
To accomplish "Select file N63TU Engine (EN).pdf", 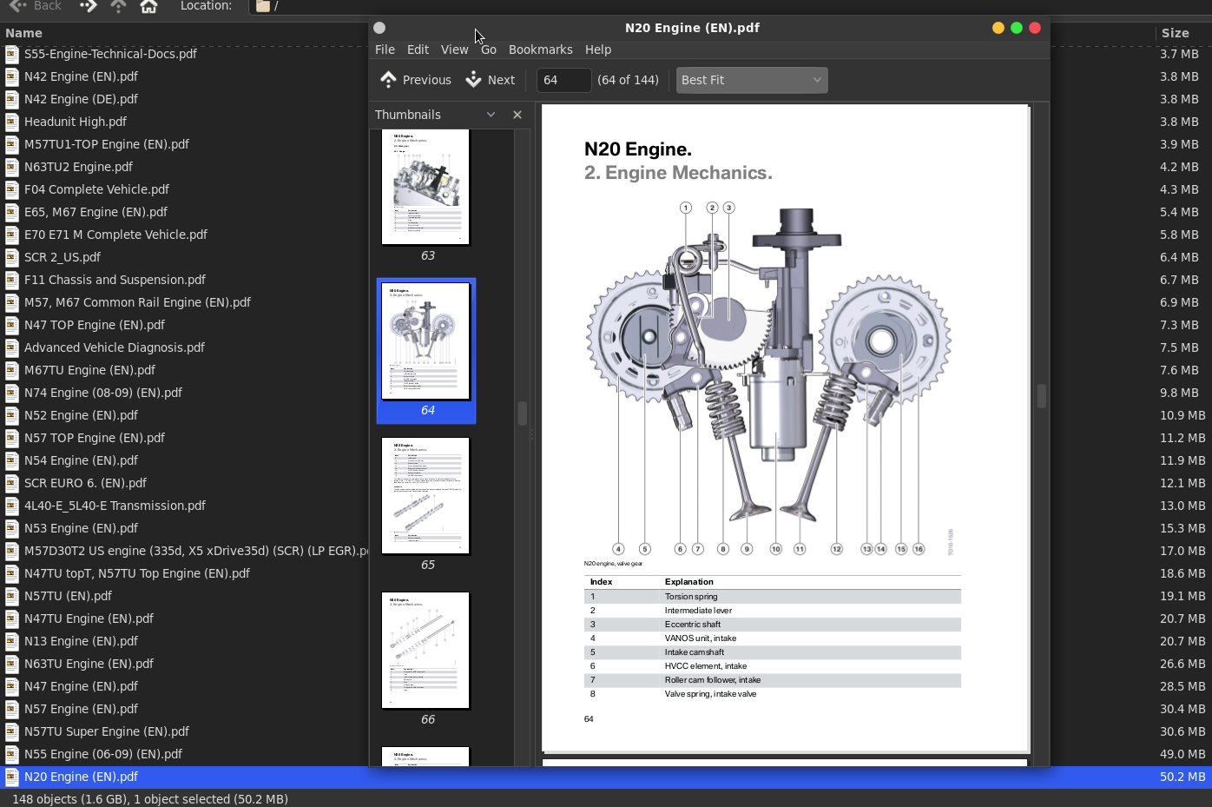I will [89, 664].
